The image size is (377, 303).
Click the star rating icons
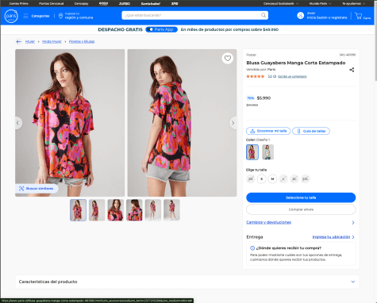[256, 76]
